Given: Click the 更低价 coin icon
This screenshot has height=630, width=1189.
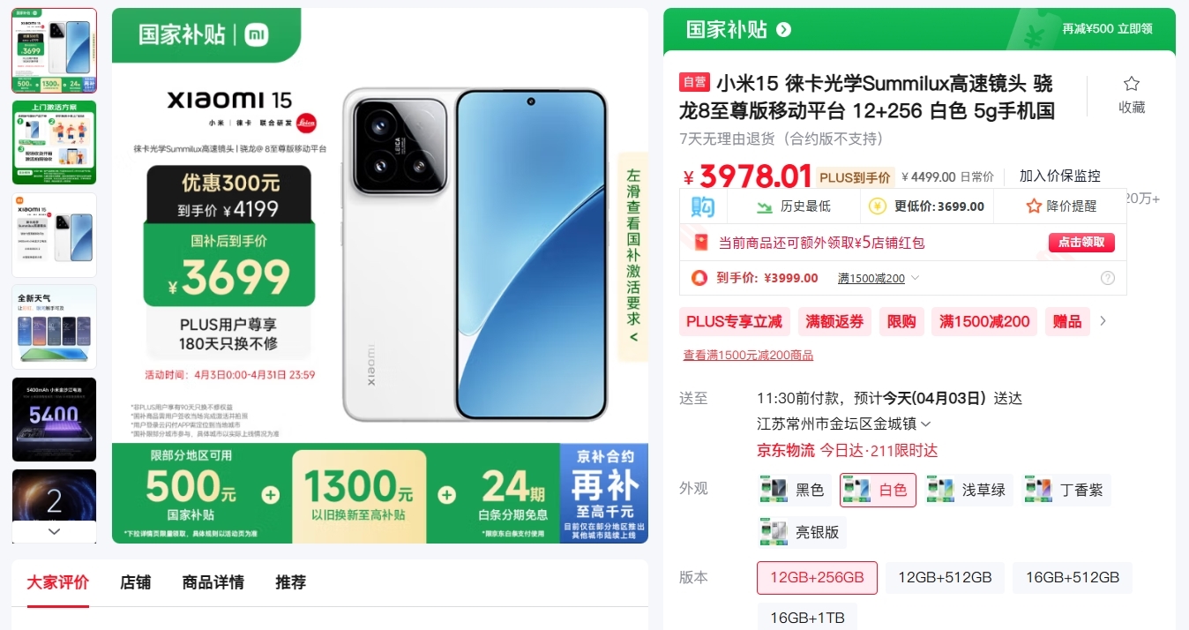Looking at the screenshot, I should pyautogui.click(x=878, y=206).
